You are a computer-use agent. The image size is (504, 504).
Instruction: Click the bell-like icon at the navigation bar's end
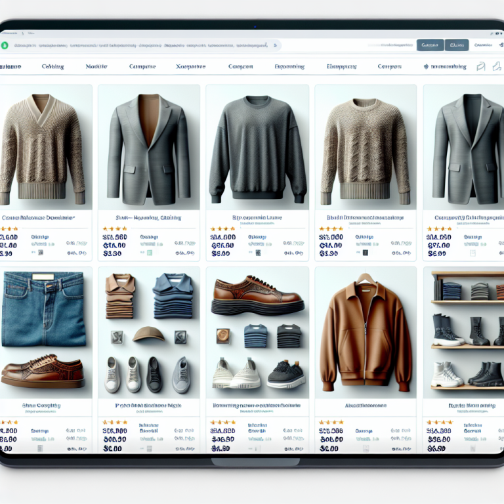click(497, 66)
